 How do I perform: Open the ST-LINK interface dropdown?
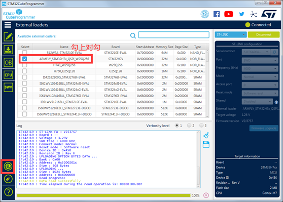tap(231, 34)
